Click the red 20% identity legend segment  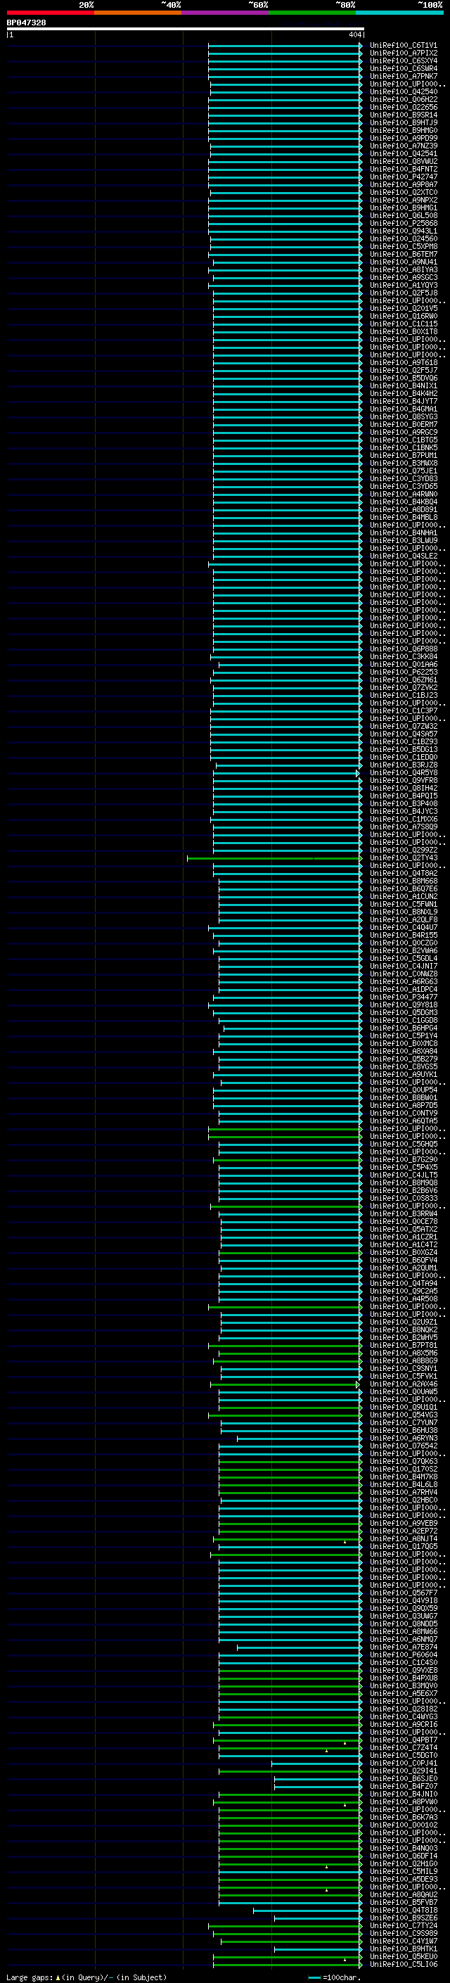(50, 13)
